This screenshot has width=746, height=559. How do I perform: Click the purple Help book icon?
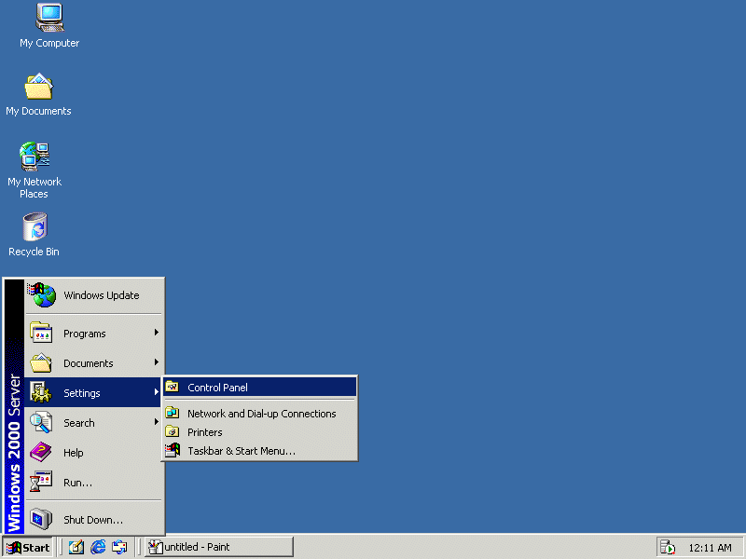(x=41, y=452)
